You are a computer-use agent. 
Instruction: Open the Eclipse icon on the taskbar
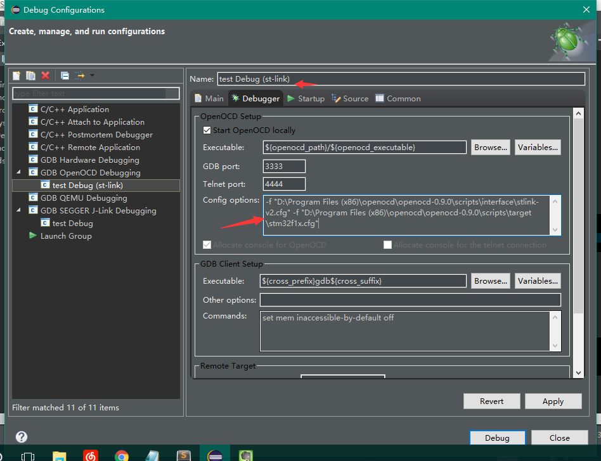pyautogui.click(x=215, y=453)
